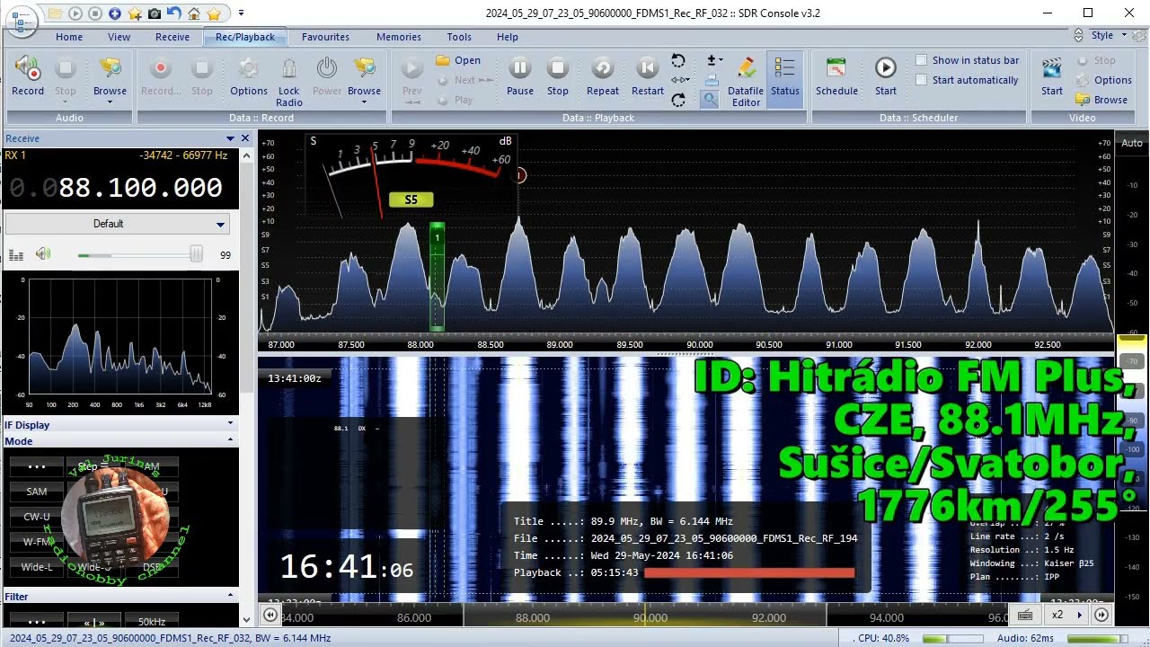Viewport: 1150px width, 647px height.
Task: Open the Tools tab
Action: [x=459, y=37]
